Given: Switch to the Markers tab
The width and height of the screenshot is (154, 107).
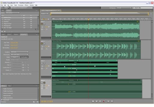Looking at the screenshot, I should (x=16, y=34).
